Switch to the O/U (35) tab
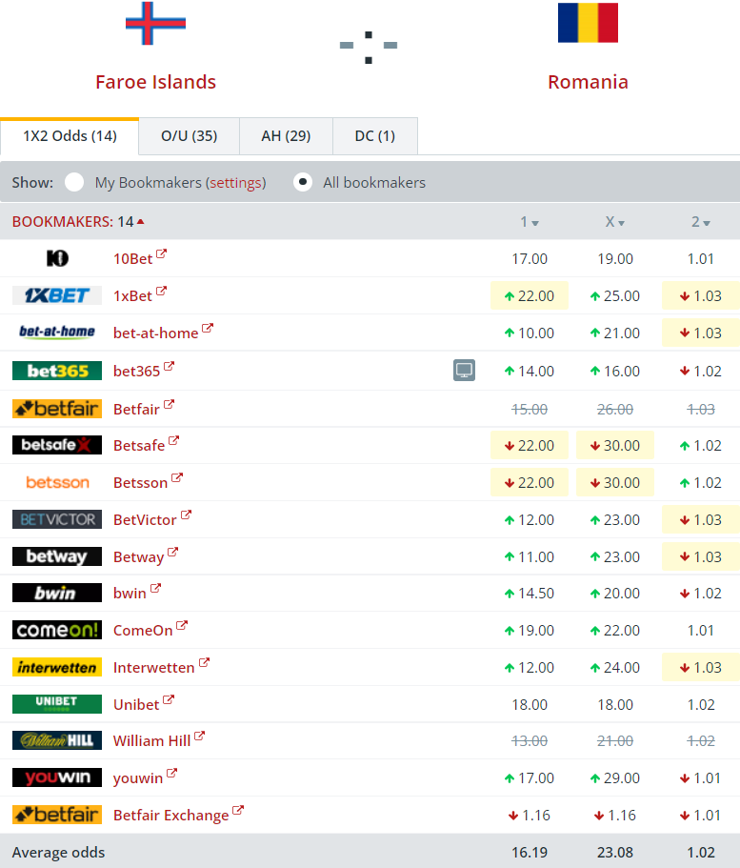The height and width of the screenshot is (868, 740). 189,136
